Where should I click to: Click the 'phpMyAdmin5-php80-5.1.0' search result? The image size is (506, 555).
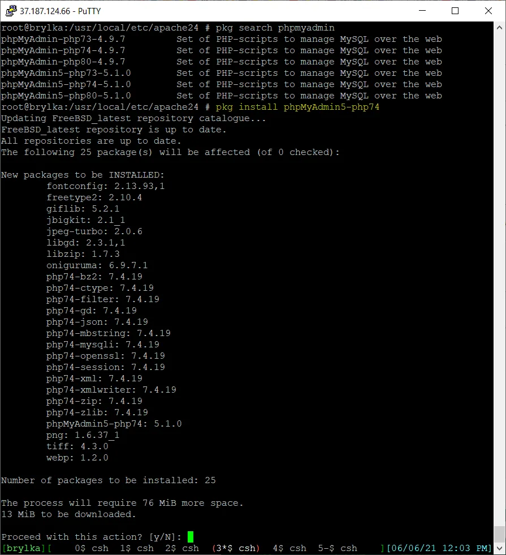pyautogui.click(x=66, y=96)
